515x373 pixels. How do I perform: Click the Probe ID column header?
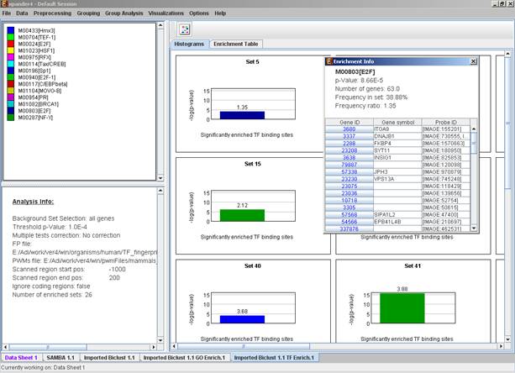pyautogui.click(x=446, y=122)
